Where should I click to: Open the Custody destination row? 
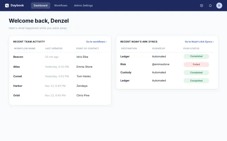click(x=167, y=73)
